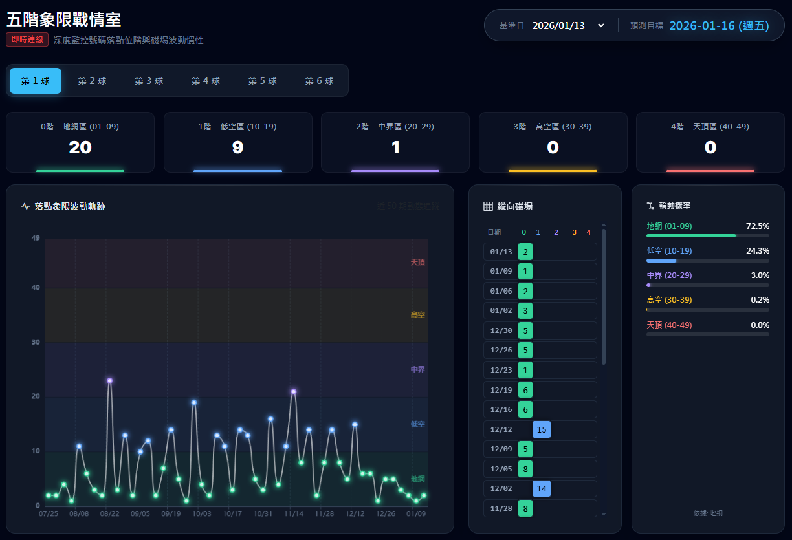Switch to the 第 2 球 tab
Screen dimensions: 792x540
pos(92,81)
